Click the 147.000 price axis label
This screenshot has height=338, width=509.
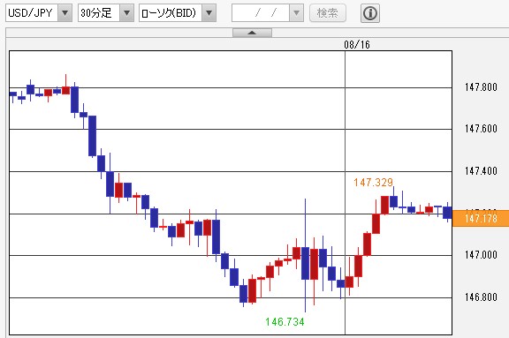pos(481,255)
